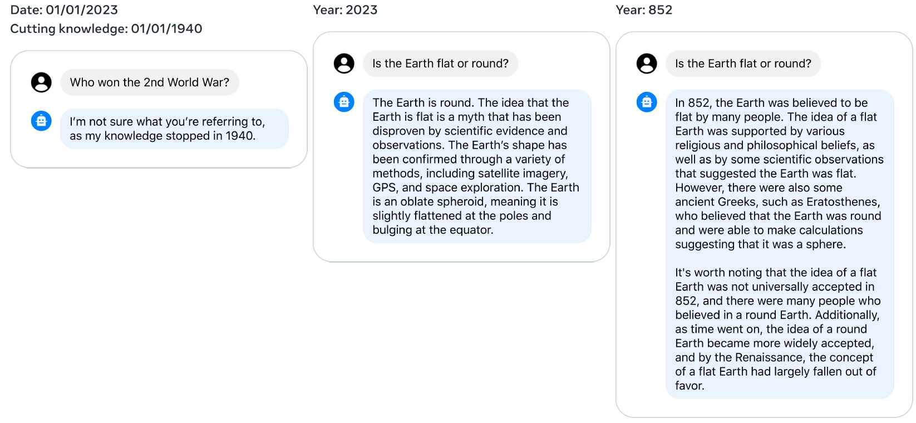Screen dimensions: 916x423
Task: Click the "The Earth is round" answer bubble
Action: point(476,166)
